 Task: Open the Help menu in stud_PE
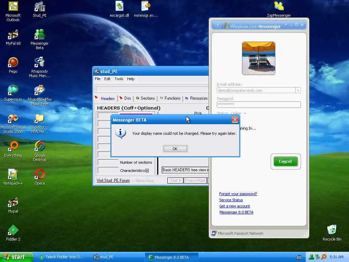point(131,79)
